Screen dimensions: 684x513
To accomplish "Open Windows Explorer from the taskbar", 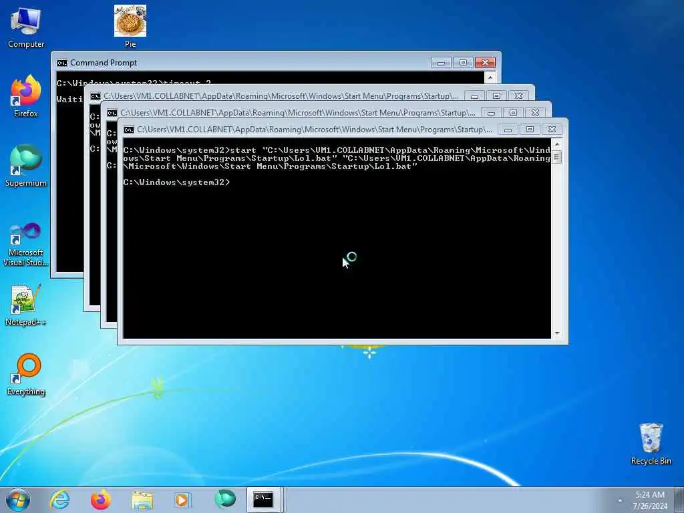I will [142, 500].
